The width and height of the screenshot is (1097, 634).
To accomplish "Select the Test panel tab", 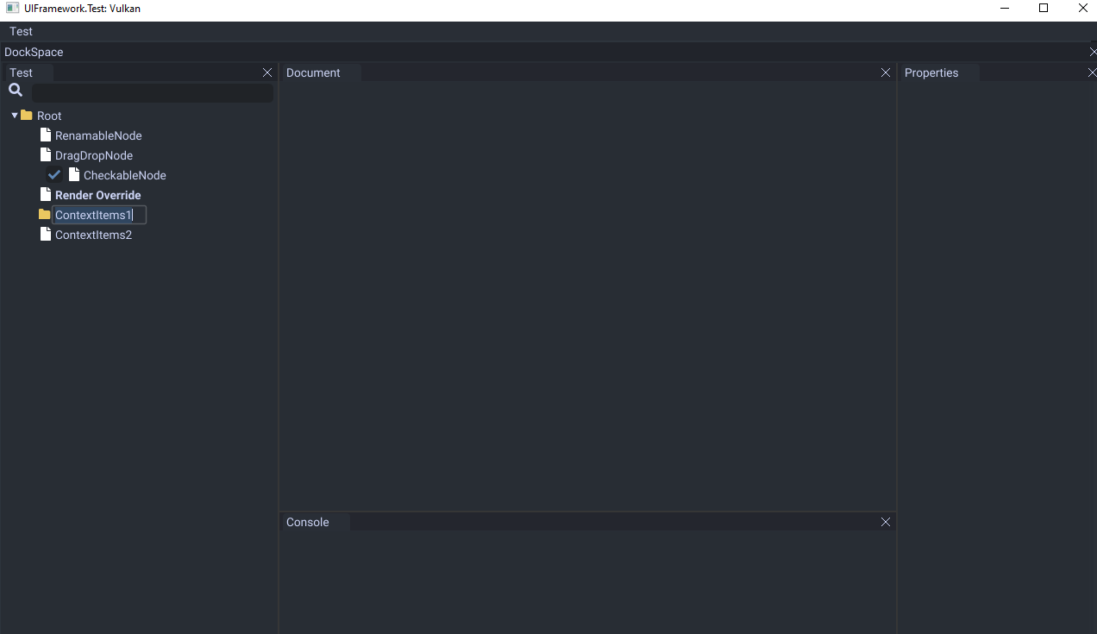I will pos(21,72).
